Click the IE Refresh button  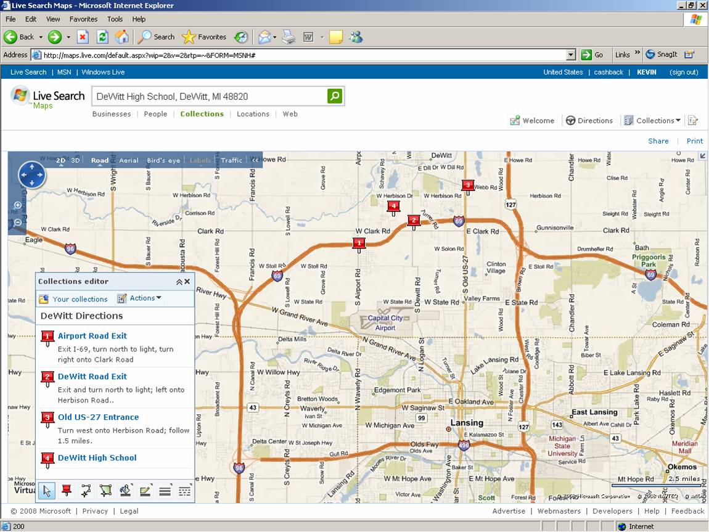pyautogui.click(x=102, y=37)
